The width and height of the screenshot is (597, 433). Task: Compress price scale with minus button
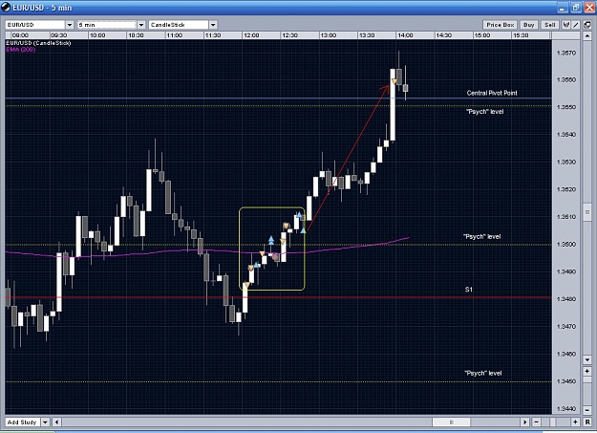point(586,410)
